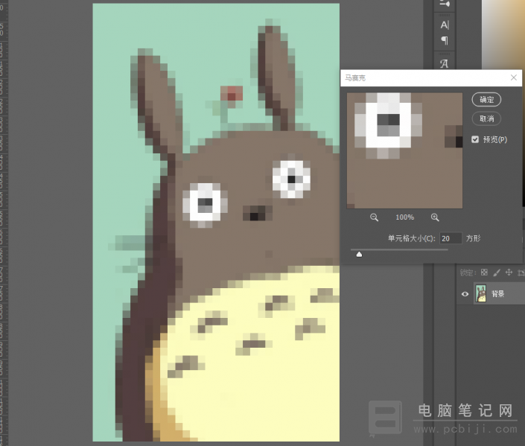Confirm mosaic with 确定 button
This screenshot has width=525, height=446.
tap(486, 100)
